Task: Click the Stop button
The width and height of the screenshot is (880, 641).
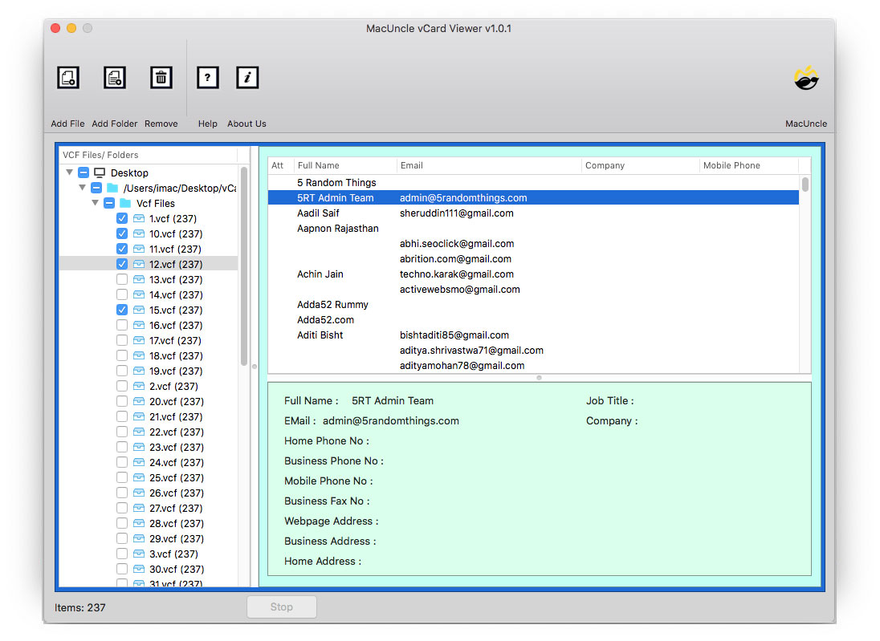Action: 282,607
